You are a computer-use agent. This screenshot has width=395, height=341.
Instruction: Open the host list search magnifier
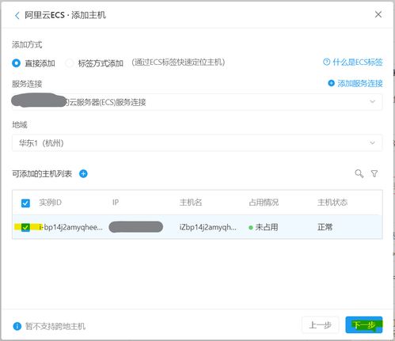coord(359,174)
